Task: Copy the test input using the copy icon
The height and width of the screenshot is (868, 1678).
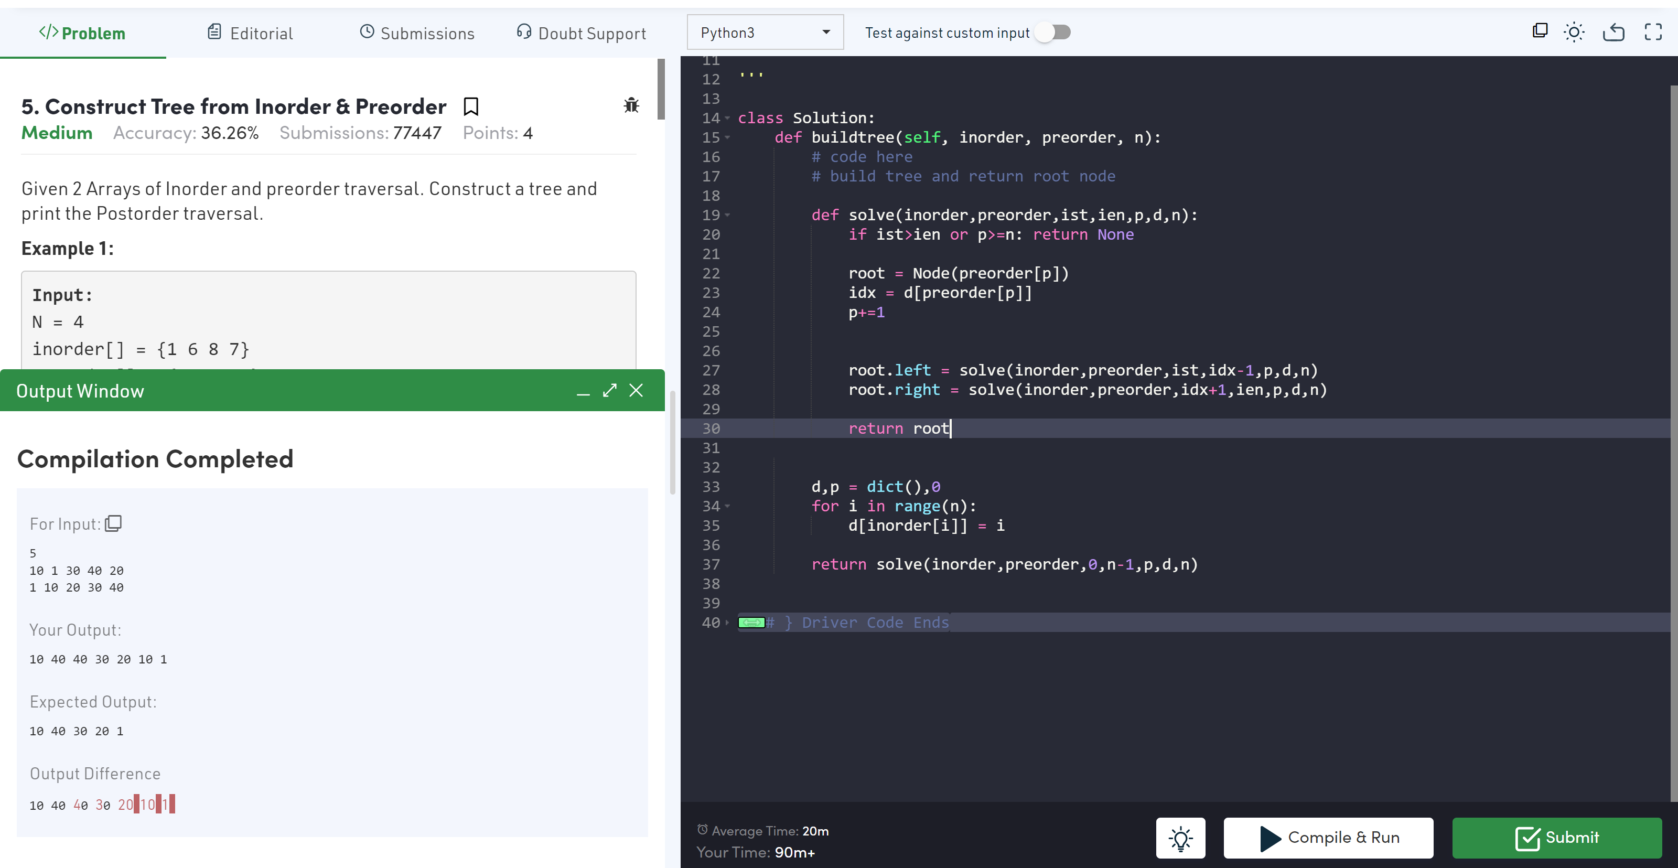Action: click(113, 523)
